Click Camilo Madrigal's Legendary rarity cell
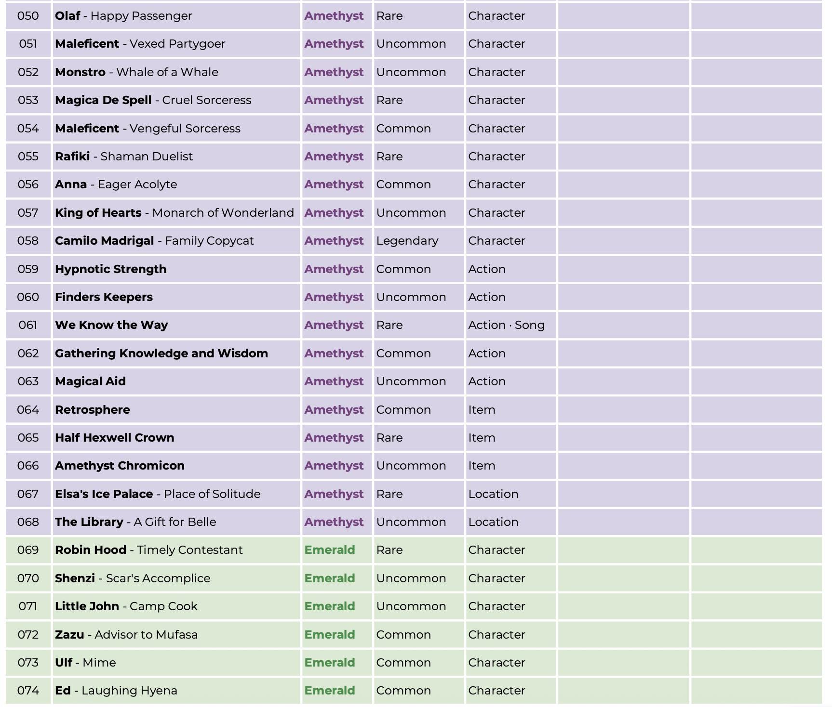The height and width of the screenshot is (707, 832). tap(418, 241)
